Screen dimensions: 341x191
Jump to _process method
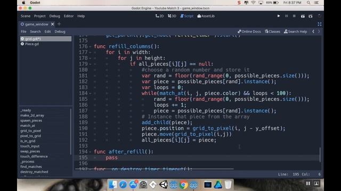pos(27,161)
